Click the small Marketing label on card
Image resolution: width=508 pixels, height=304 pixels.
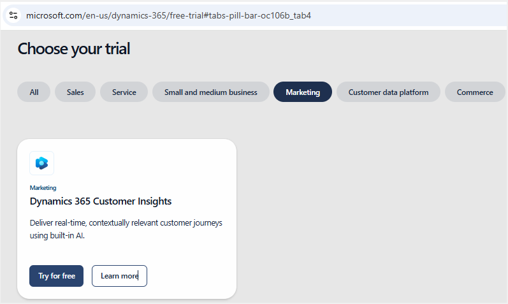pos(43,188)
